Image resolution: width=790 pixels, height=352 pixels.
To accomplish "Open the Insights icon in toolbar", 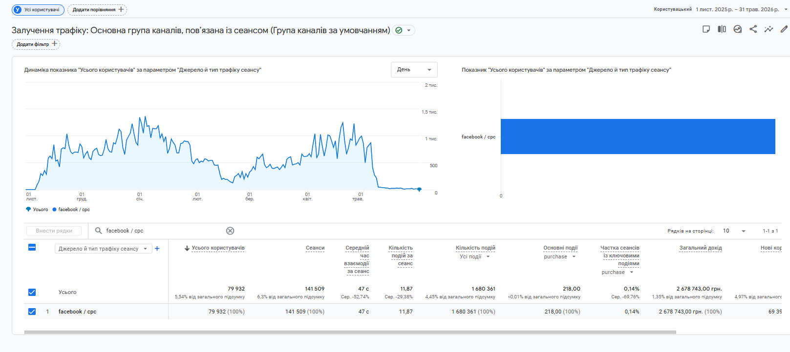I will (738, 29).
